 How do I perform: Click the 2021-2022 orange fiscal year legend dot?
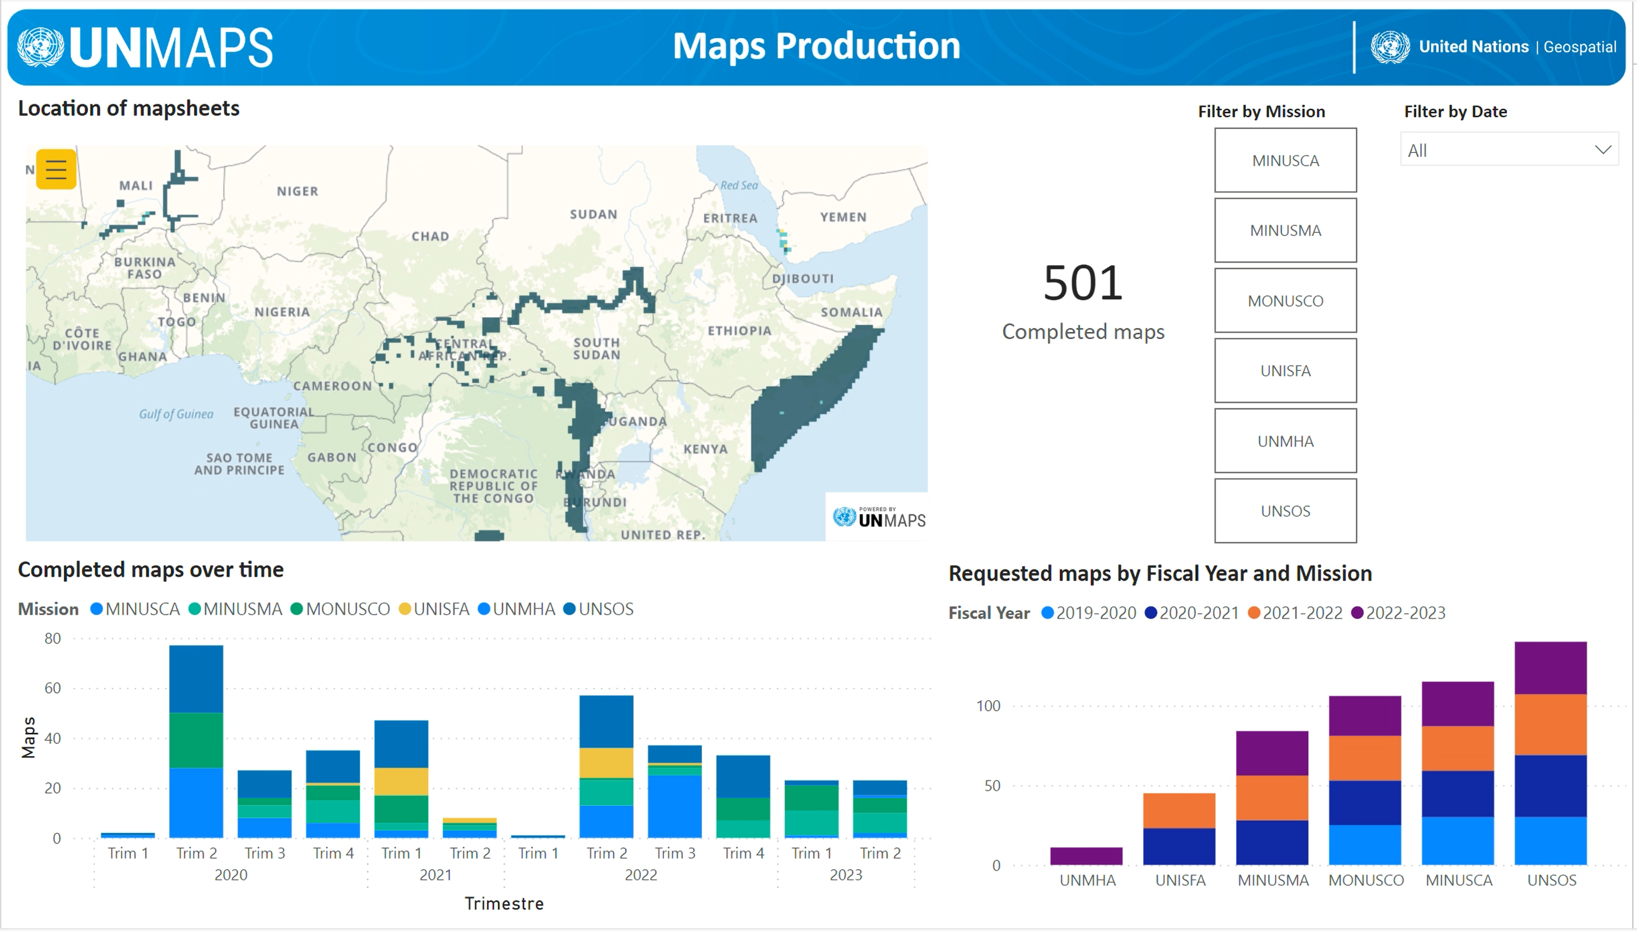pyautogui.click(x=1254, y=613)
